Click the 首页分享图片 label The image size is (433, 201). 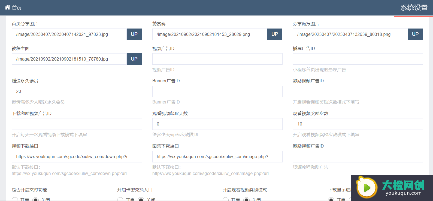tap(25, 24)
